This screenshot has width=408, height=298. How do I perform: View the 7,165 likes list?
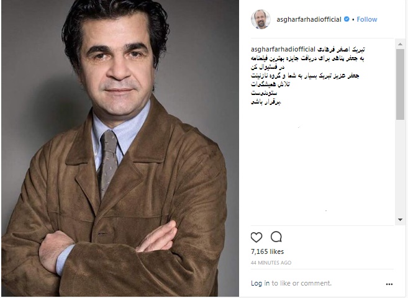pos(267,251)
